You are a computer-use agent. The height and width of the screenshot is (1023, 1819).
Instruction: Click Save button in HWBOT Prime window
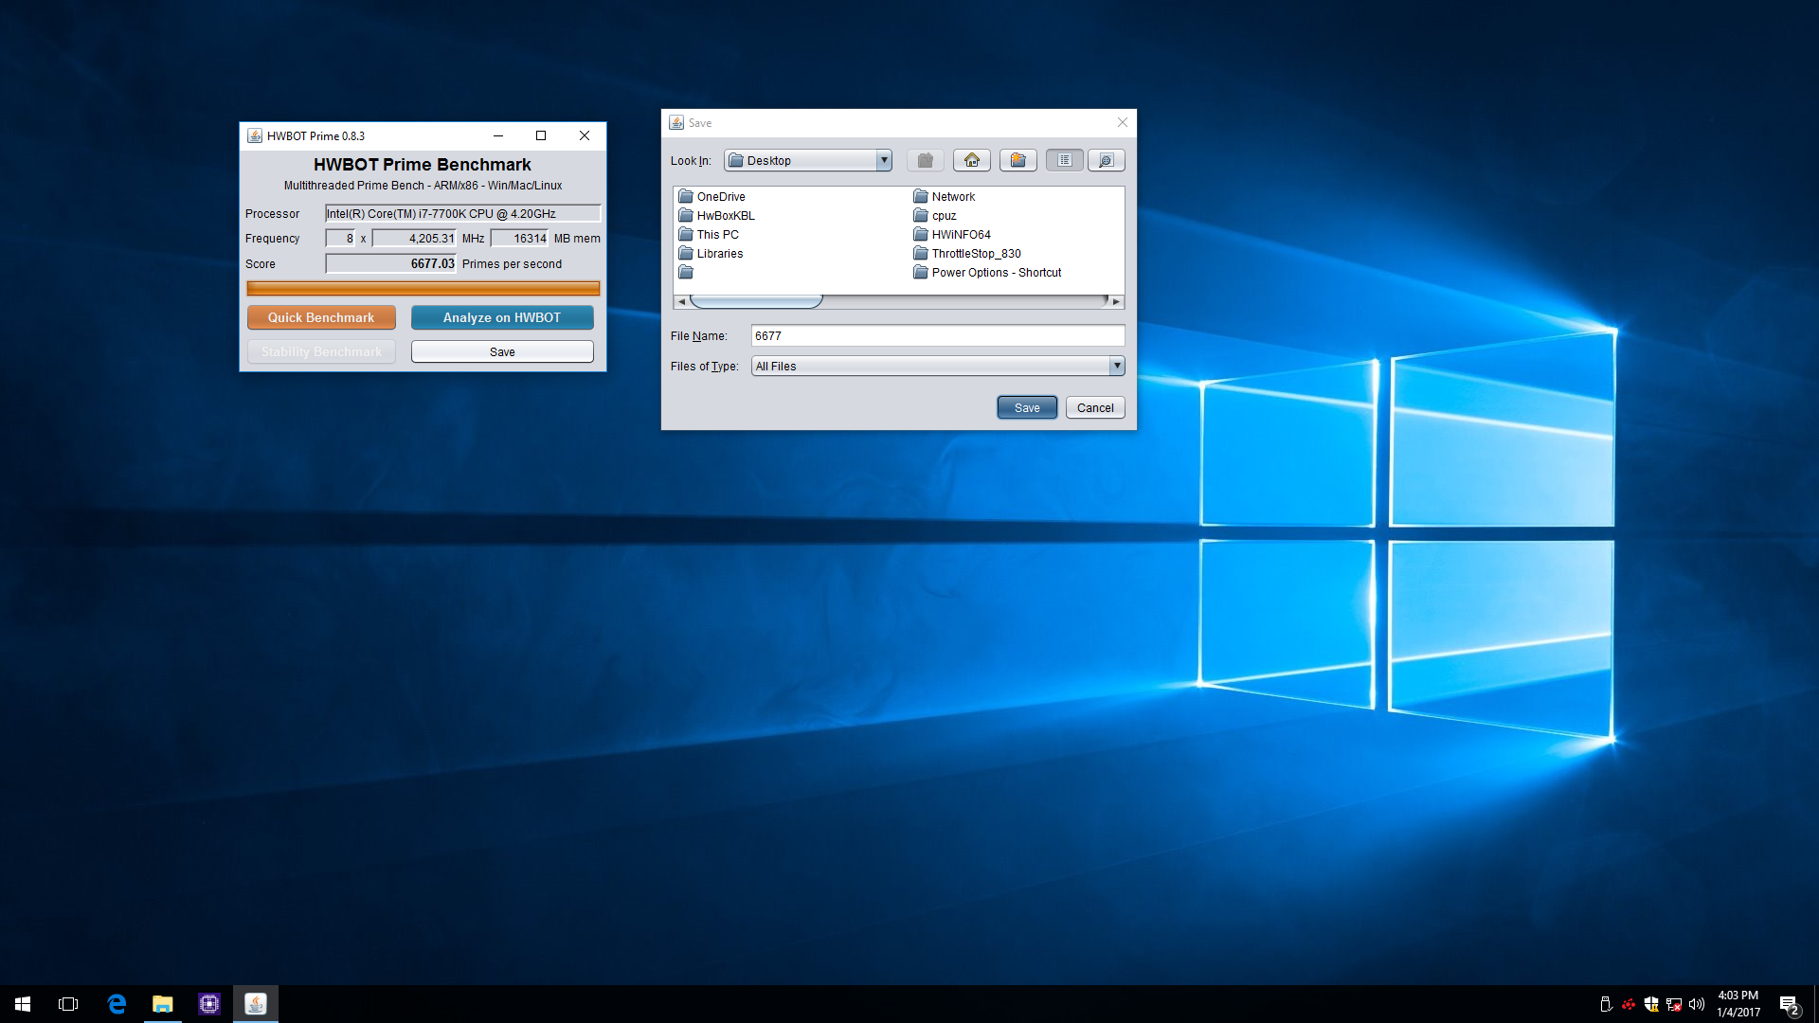click(502, 351)
